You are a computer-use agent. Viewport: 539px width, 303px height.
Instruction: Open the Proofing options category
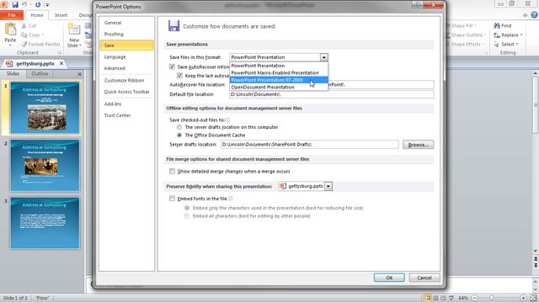[126, 34]
